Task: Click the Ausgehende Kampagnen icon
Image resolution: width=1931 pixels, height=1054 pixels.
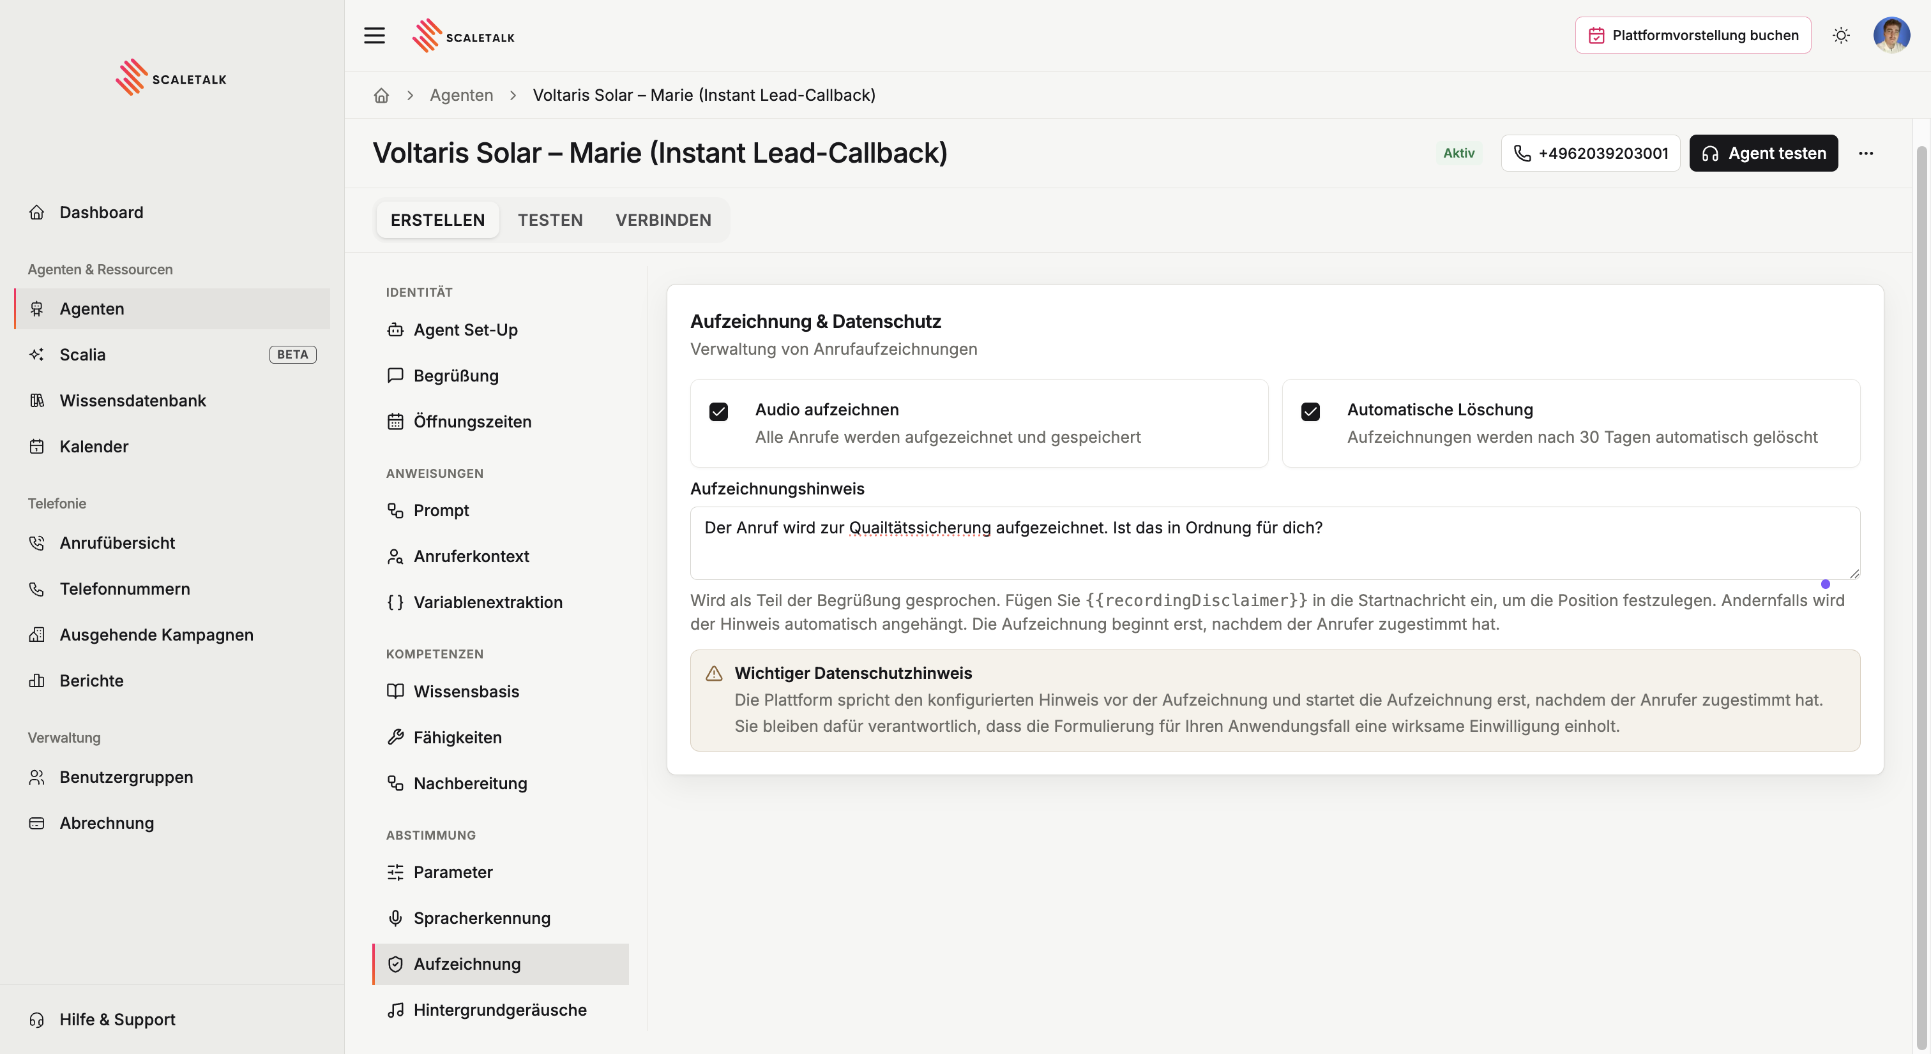Action: pos(37,634)
